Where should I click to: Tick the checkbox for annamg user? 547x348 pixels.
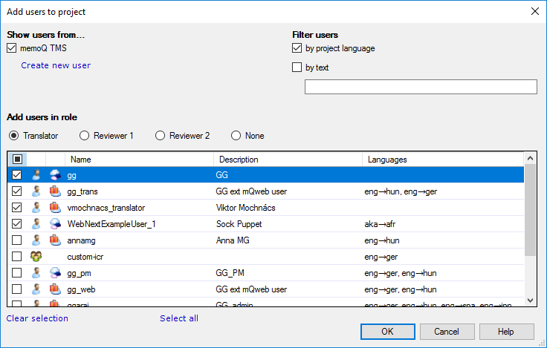[17, 240]
